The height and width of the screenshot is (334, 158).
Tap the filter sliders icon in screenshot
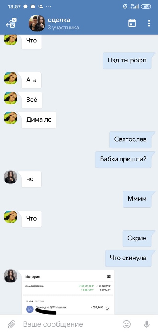pyautogui.click(x=109, y=276)
